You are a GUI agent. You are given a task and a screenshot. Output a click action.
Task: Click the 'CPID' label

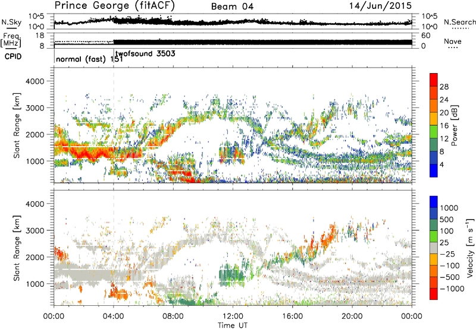(x=13, y=56)
